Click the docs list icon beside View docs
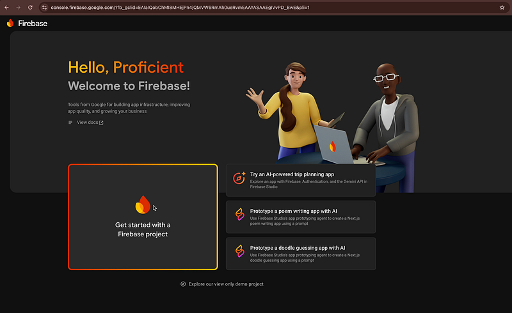The image size is (512, 313). 70,122
